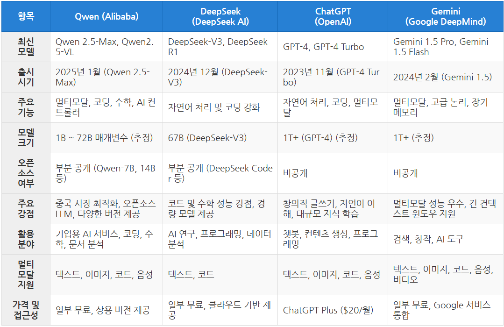Click the '텍스트, 코드' DeepSeek cell
The height and width of the screenshot is (327, 504).
[x=220, y=275]
